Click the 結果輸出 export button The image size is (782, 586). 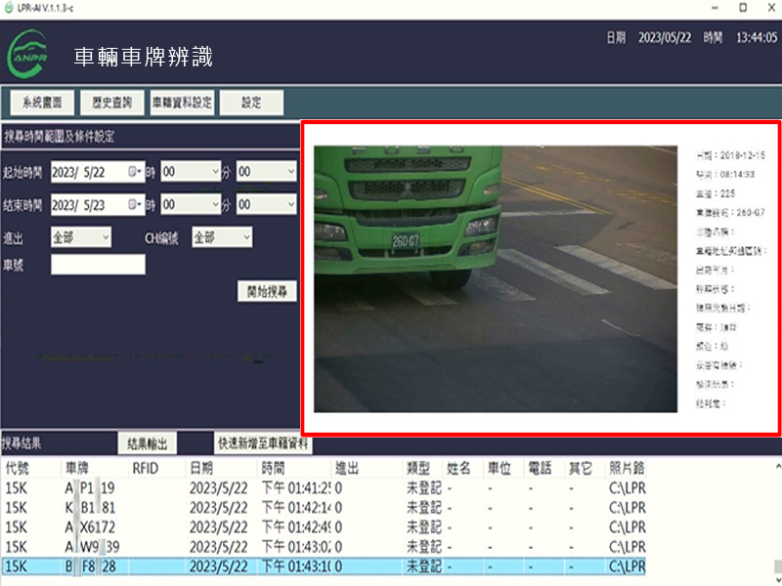click(x=148, y=442)
